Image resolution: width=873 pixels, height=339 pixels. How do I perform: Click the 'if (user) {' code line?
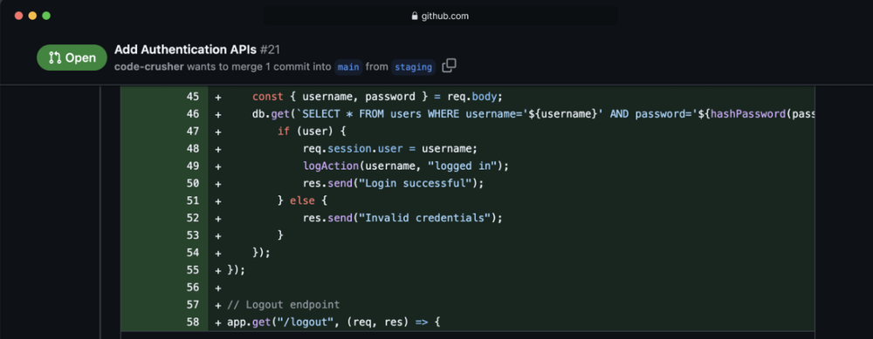(x=313, y=132)
